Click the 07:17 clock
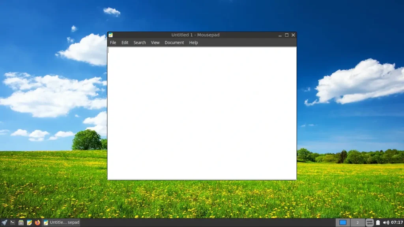Screen dimensions: 404x227 pyautogui.click(x=397, y=222)
